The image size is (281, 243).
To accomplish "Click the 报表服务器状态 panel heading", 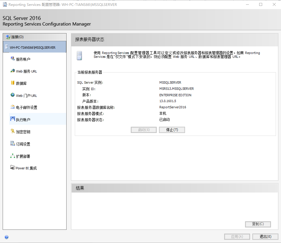I will [90, 39].
